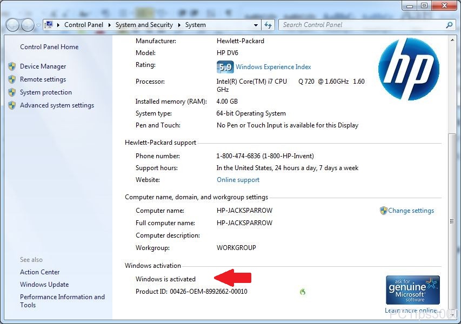461x324 pixels.
Task: Close the System window
Action: coord(445,5)
